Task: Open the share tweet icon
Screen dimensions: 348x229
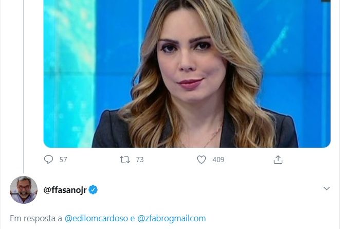Action: point(278,160)
